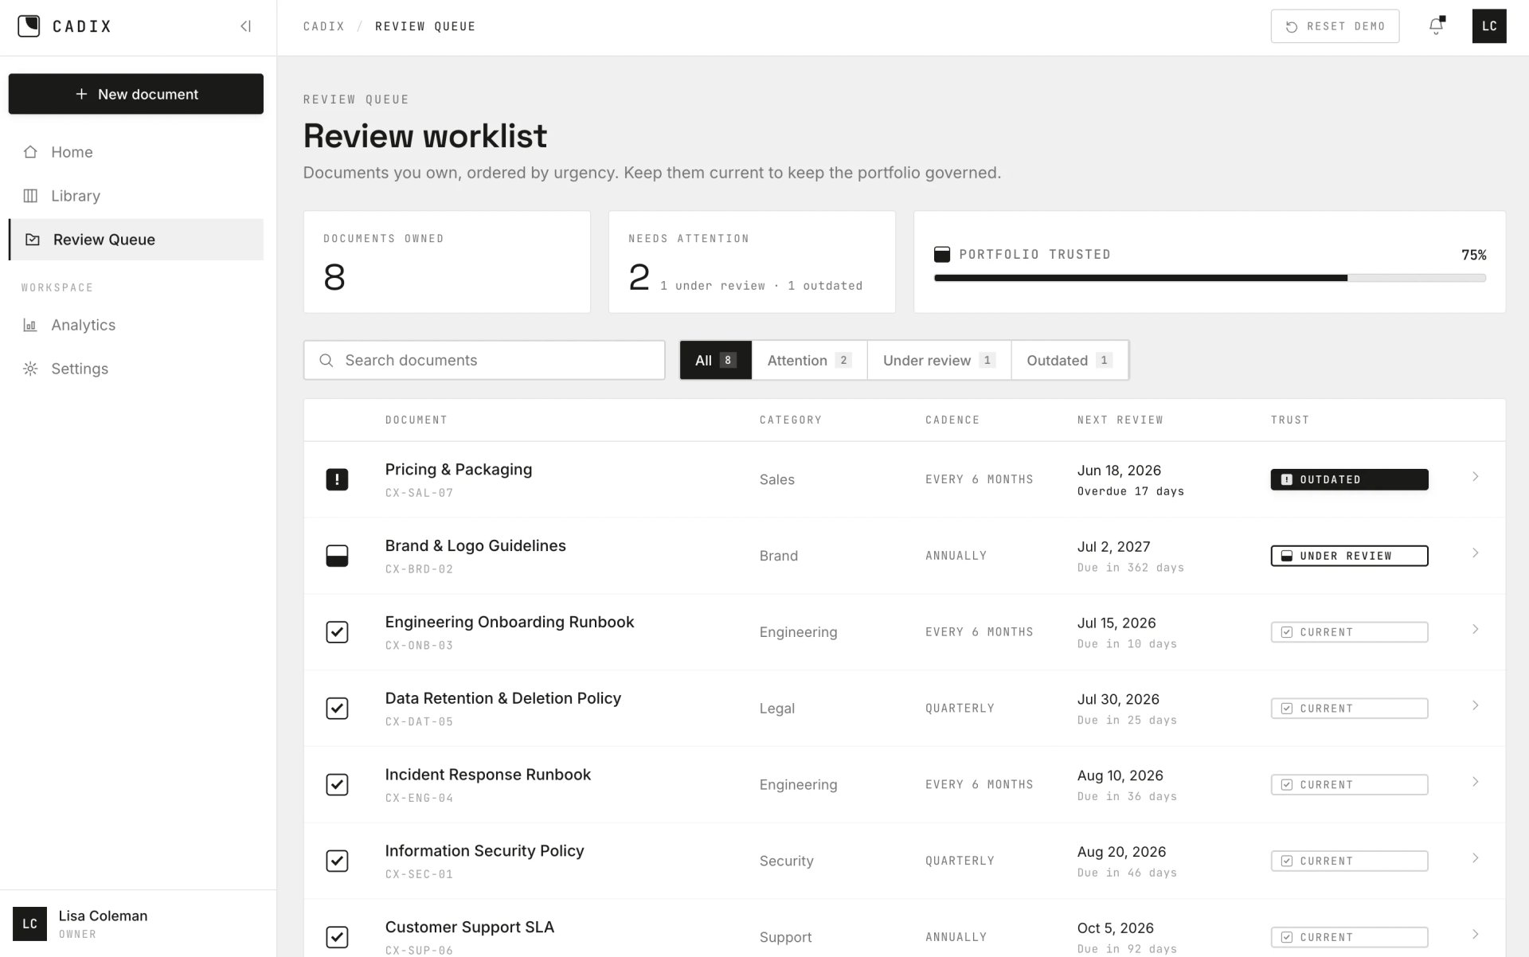1529x957 pixels.
Task: Click CURRENT badge for Incident Response Runbook
Action: point(1349,785)
